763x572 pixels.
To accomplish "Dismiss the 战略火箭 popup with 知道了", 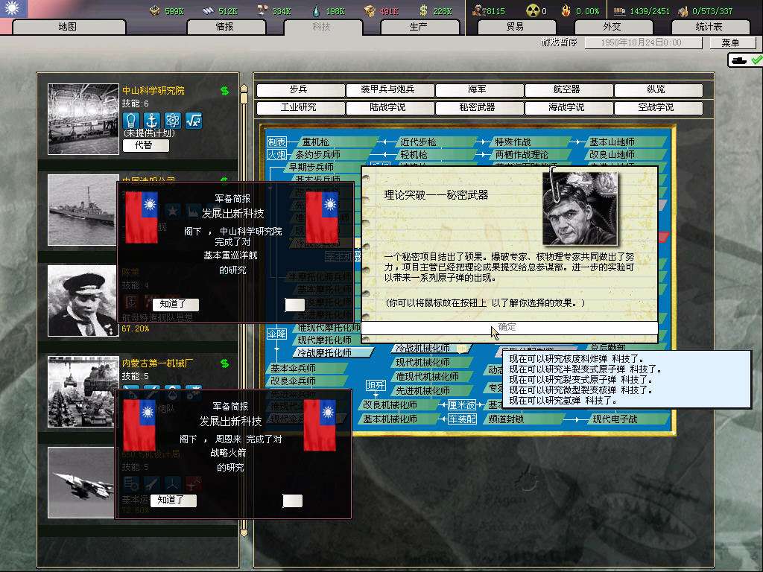I will click(173, 500).
